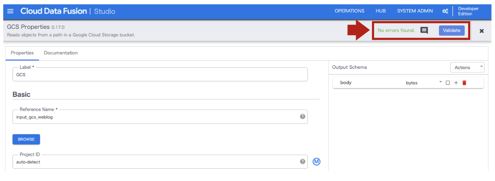Open the Actions dropdown
495x181 pixels.
coord(467,67)
